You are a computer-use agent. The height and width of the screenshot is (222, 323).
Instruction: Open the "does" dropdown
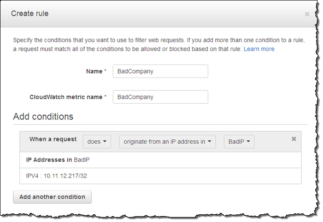[97, 142]
